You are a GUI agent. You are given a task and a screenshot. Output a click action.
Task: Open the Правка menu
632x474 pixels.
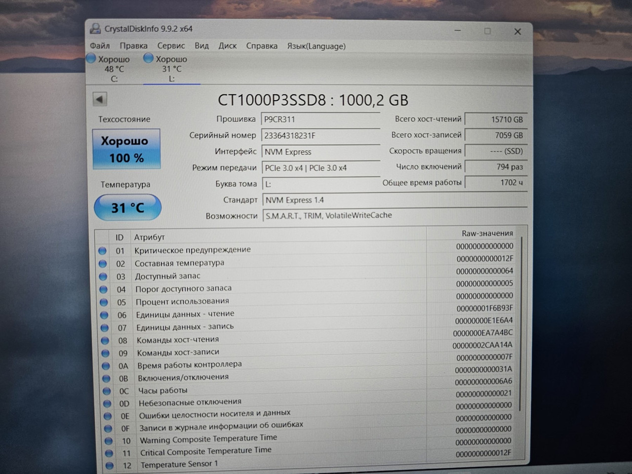[x=133, y=45]
